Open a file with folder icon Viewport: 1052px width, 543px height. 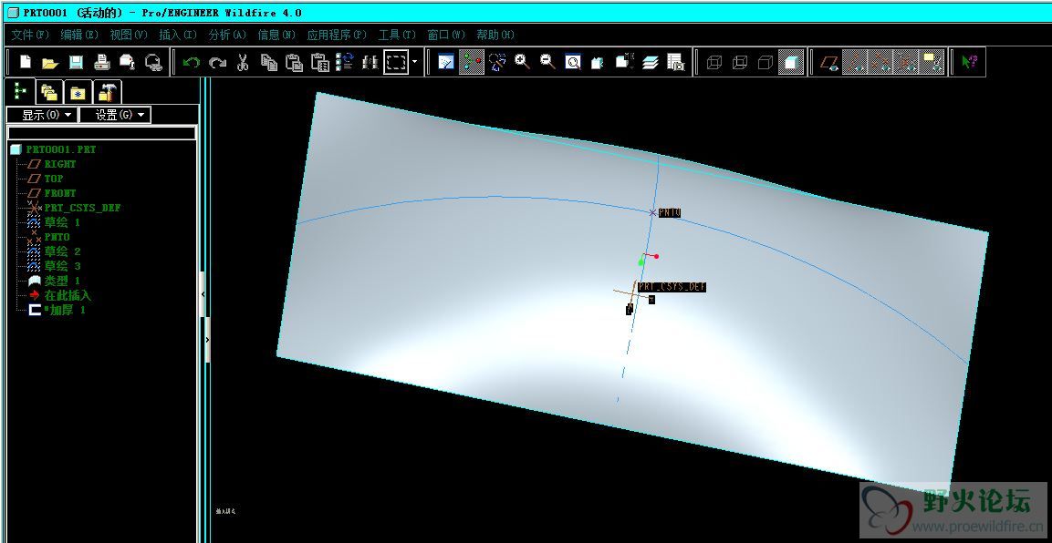coord(50,62)
